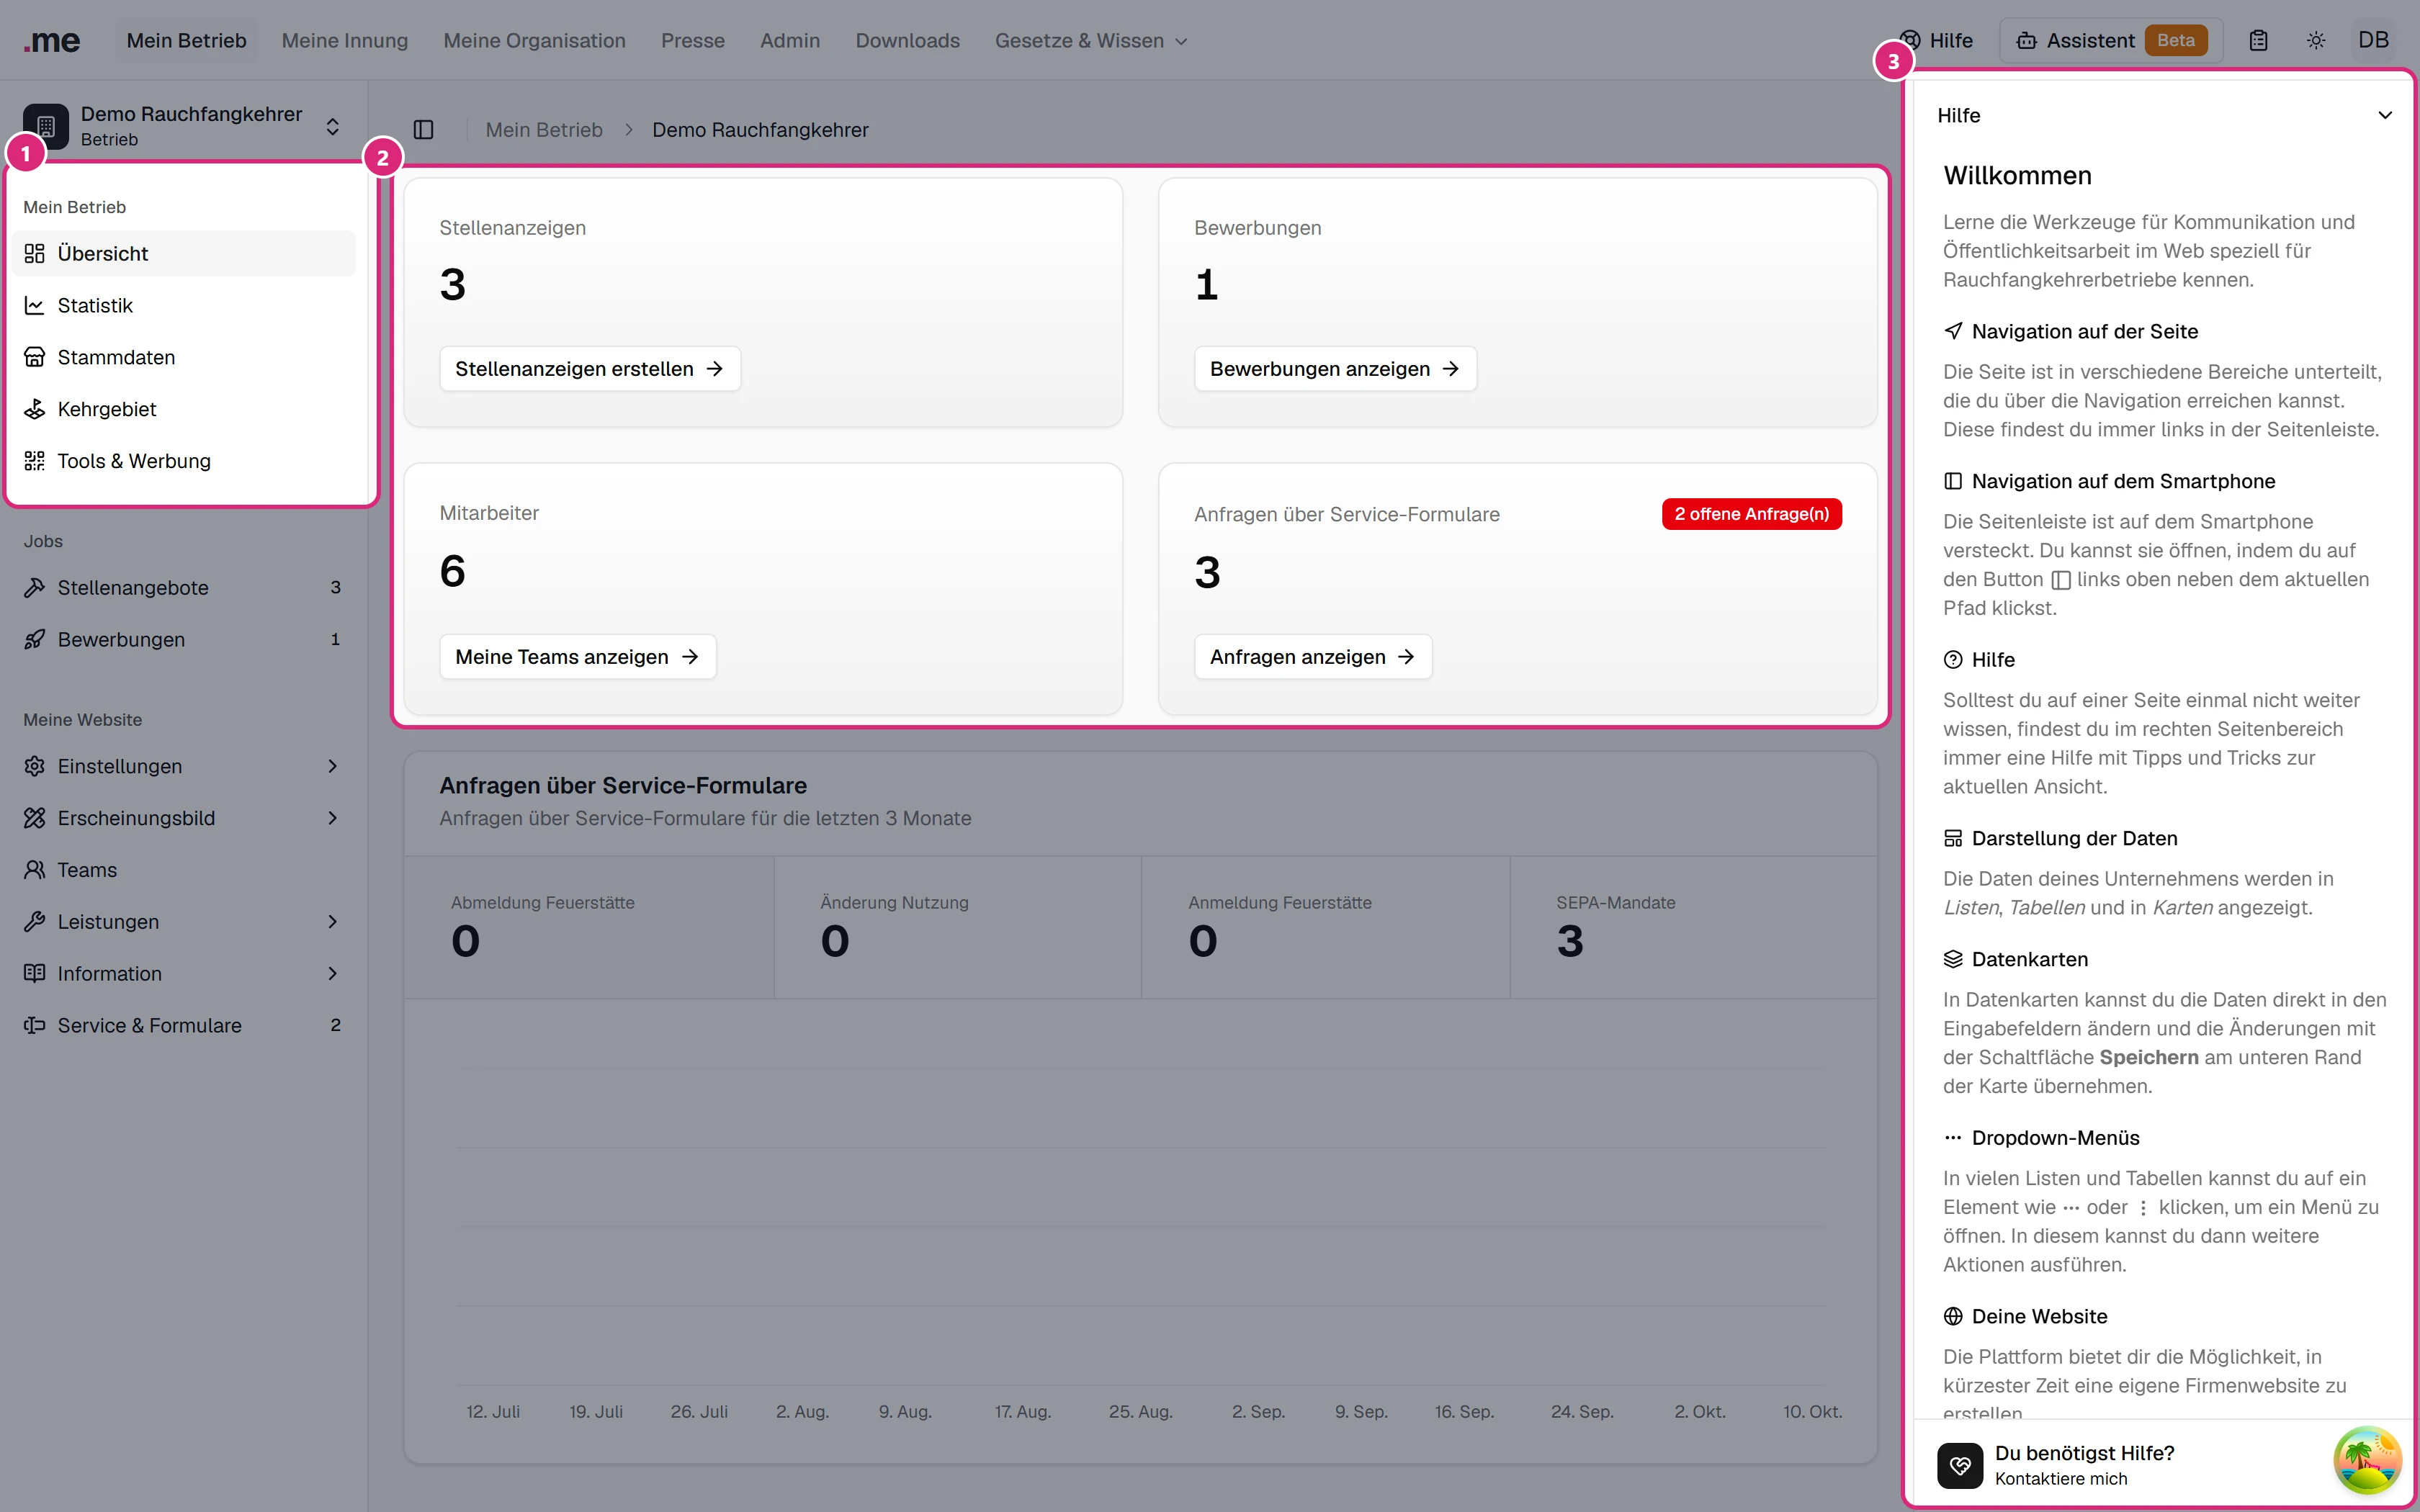Open the Downloads tab

tap(907, 41)
